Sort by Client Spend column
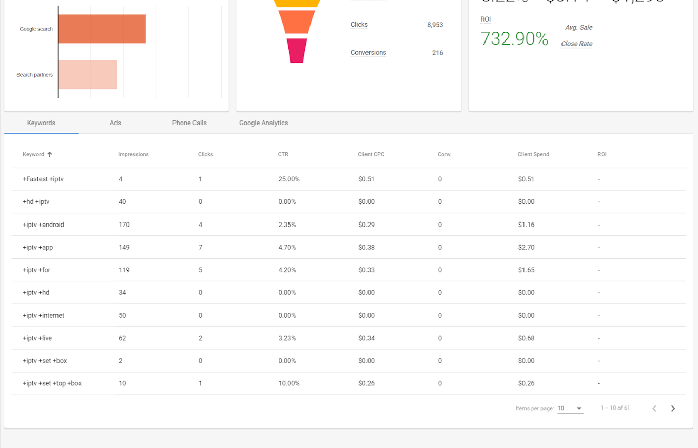Image resolution: width=698 pixels, height=448 pixels. [533, 154]
